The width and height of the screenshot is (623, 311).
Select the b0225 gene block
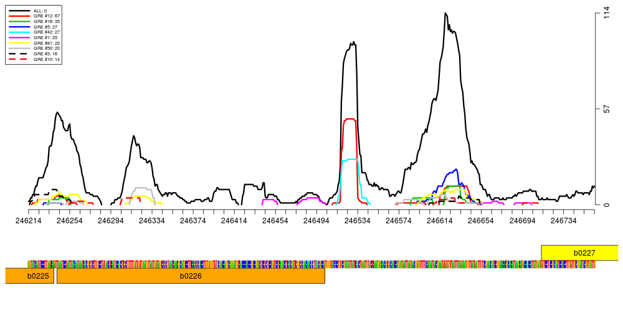tap(29, 276)
